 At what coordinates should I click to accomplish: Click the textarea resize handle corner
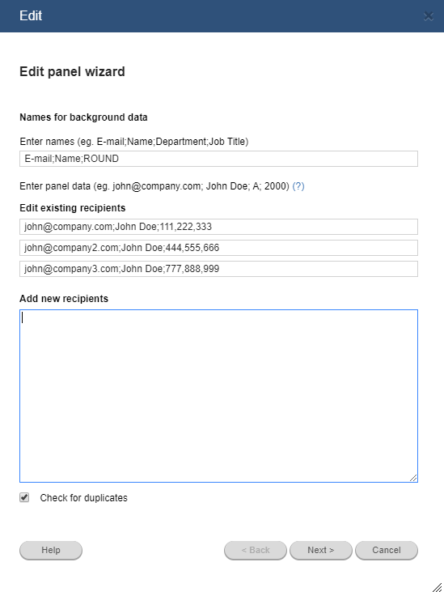click(x=413, y=478)
